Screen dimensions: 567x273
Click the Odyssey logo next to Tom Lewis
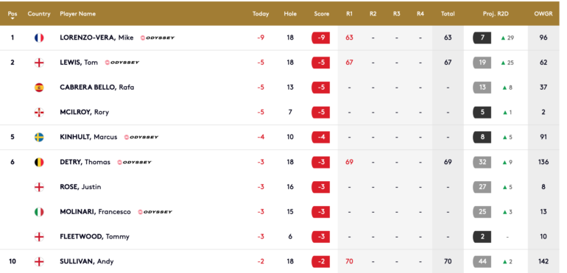(121, 63)
